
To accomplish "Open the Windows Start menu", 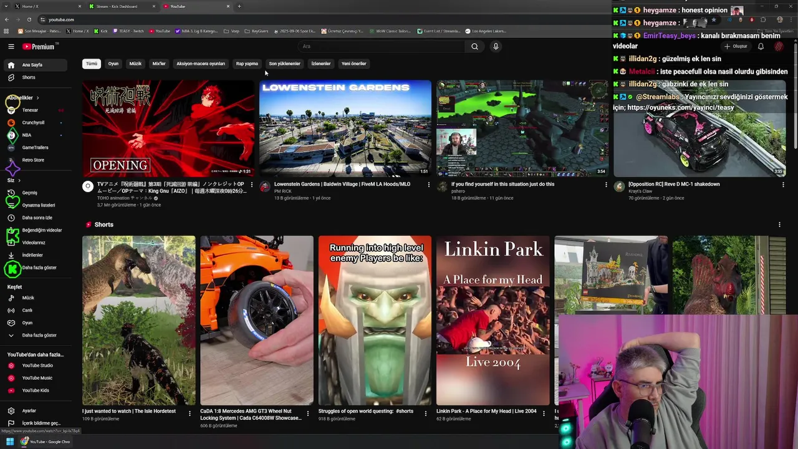I will point(10,442).
